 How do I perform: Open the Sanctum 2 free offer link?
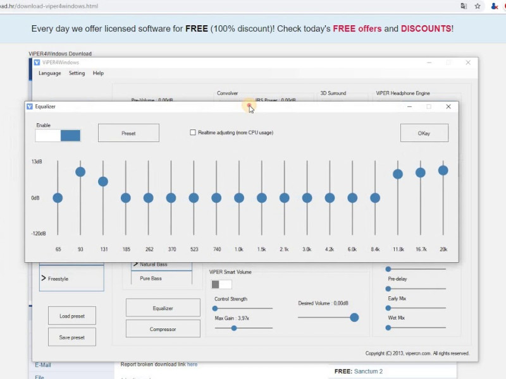click(x=368, y=371)
